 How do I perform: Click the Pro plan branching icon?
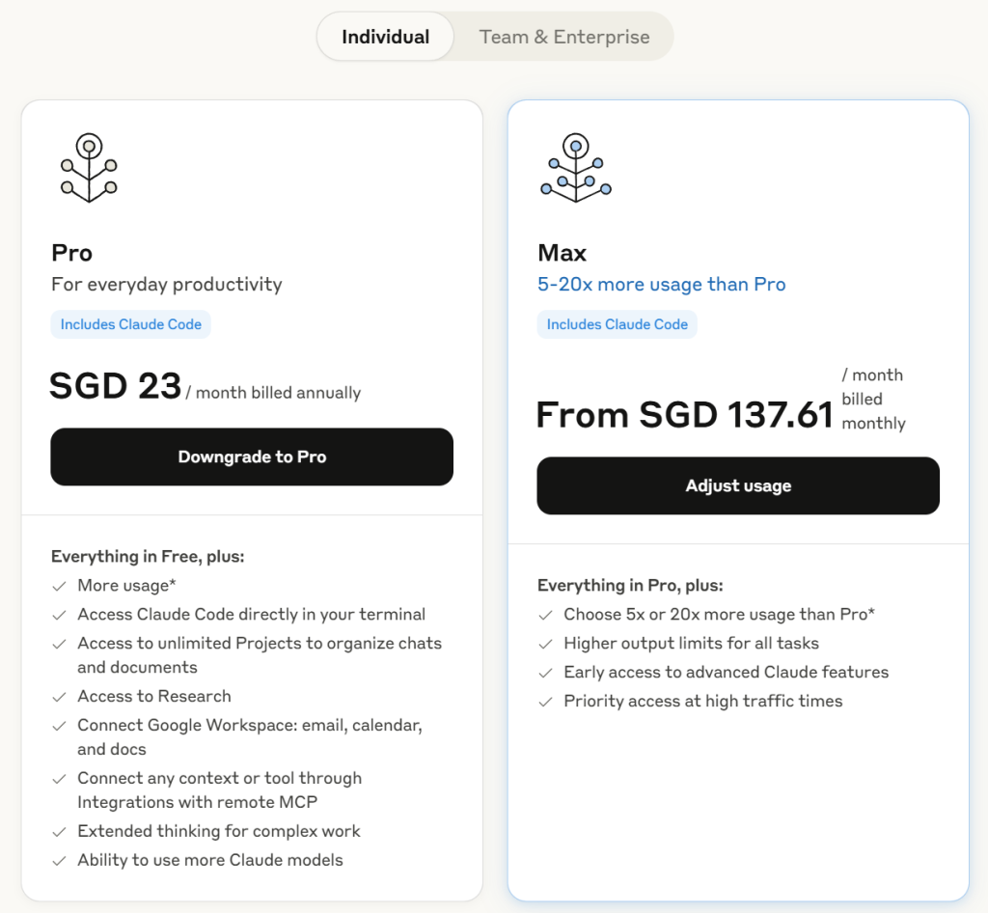89,168
